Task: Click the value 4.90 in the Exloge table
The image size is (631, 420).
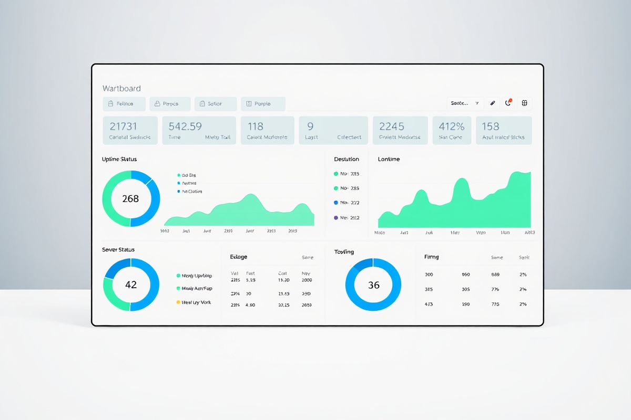Action: coord(251,305)
